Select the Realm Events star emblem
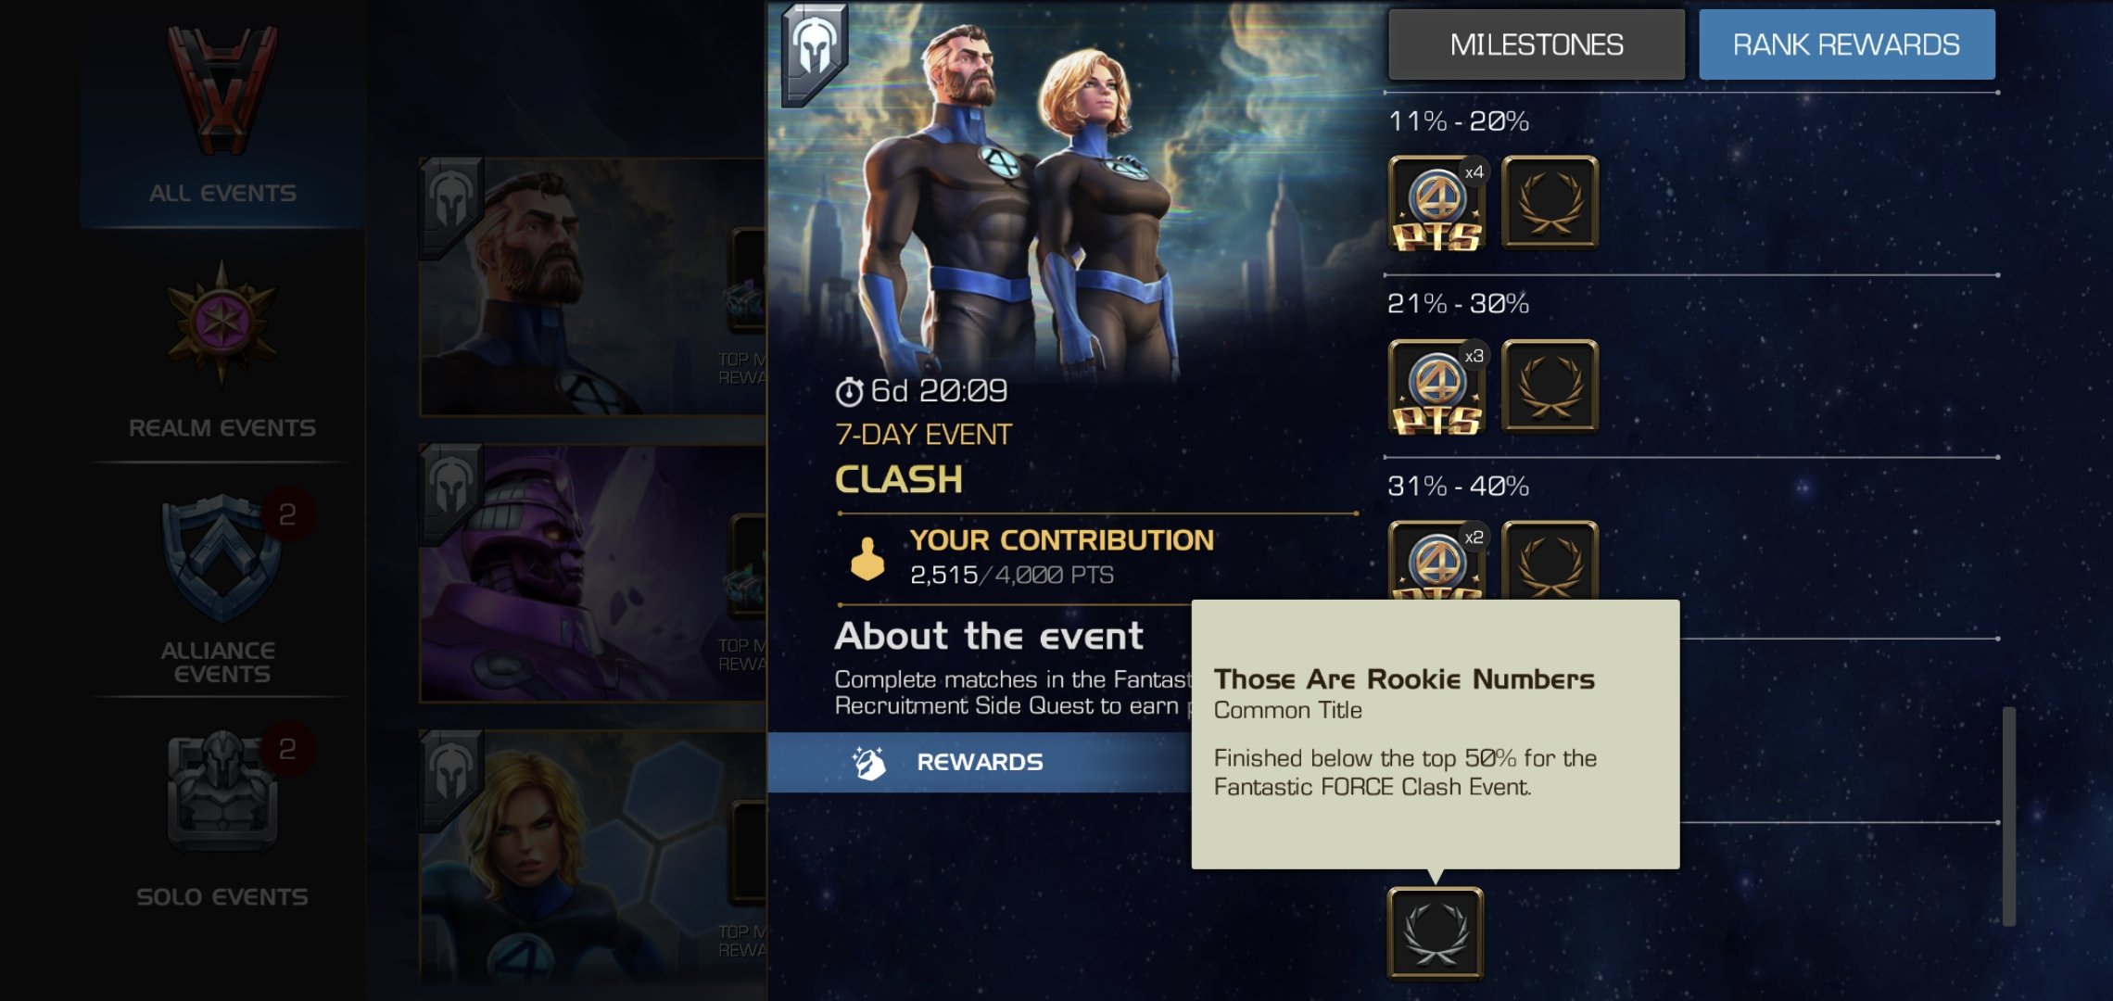The image size is (2113, 1001). 221,323
